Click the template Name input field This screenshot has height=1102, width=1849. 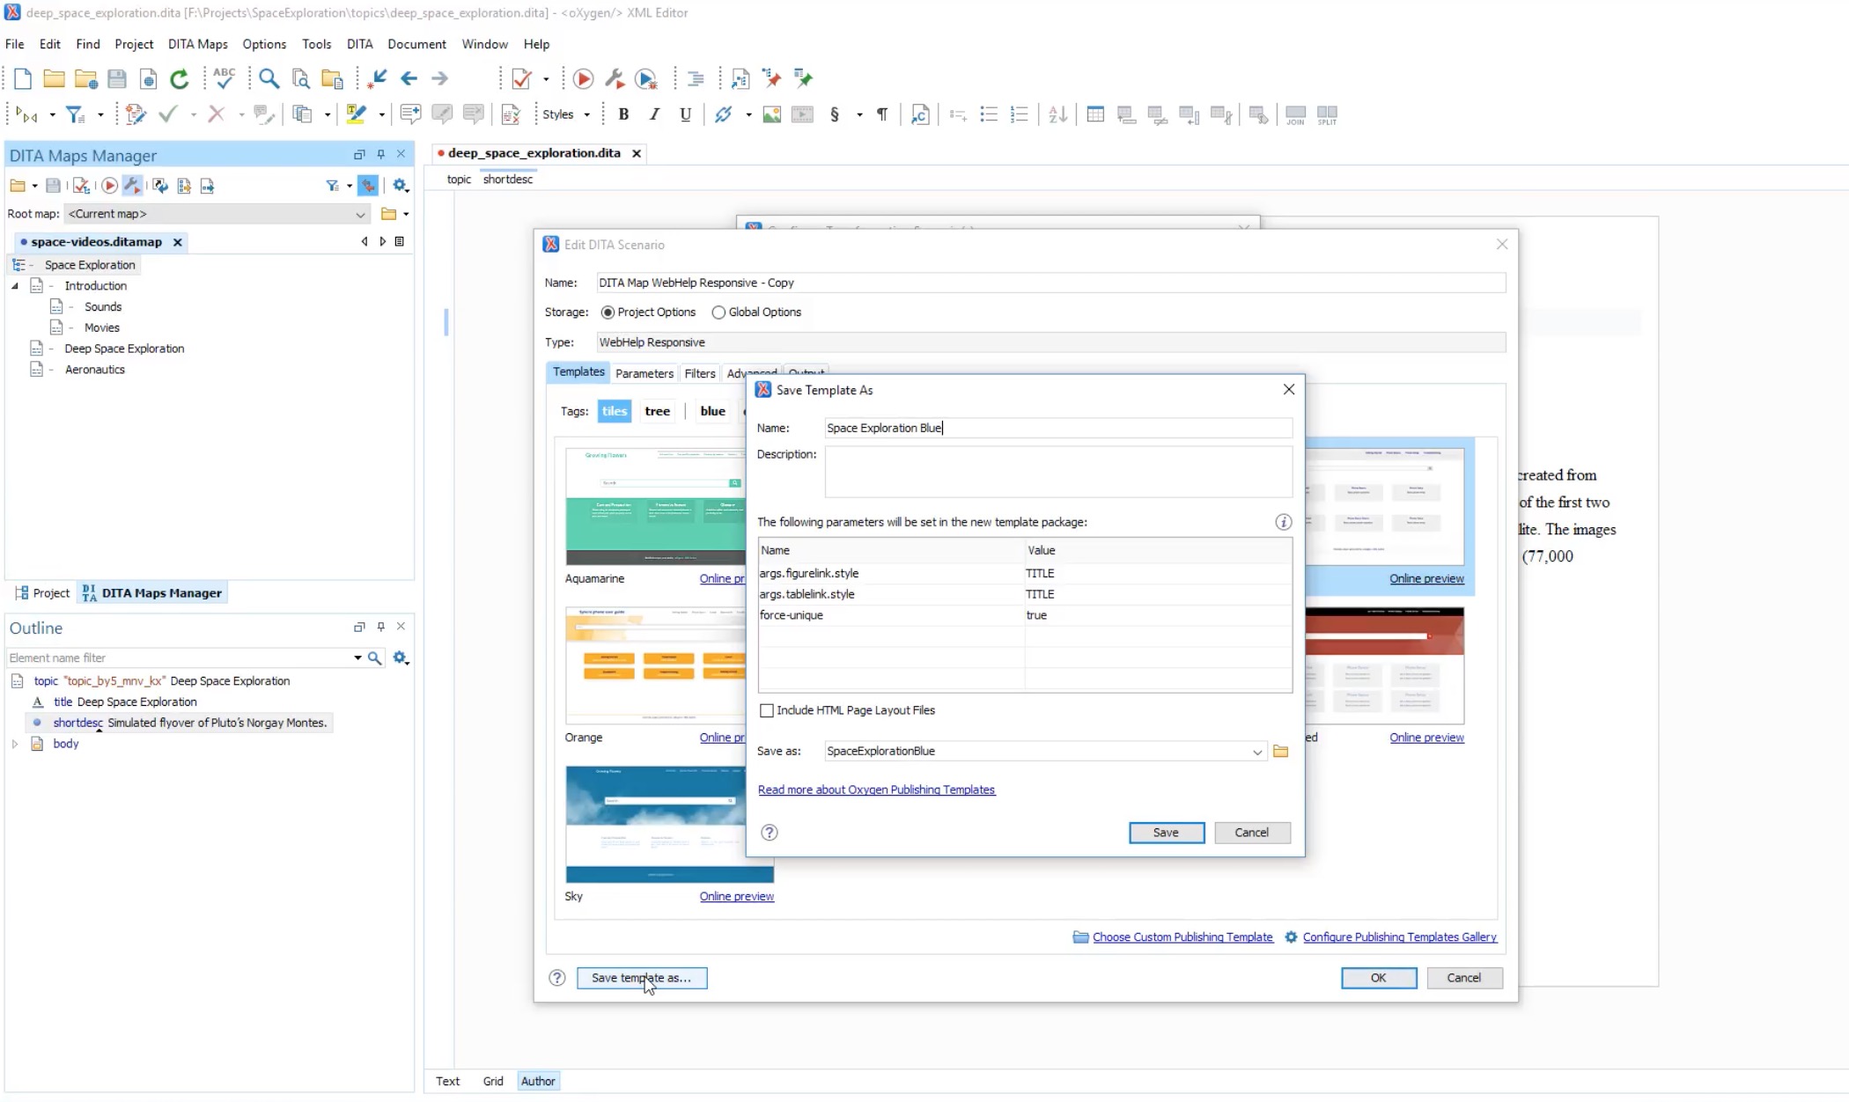coord(1058,428)
